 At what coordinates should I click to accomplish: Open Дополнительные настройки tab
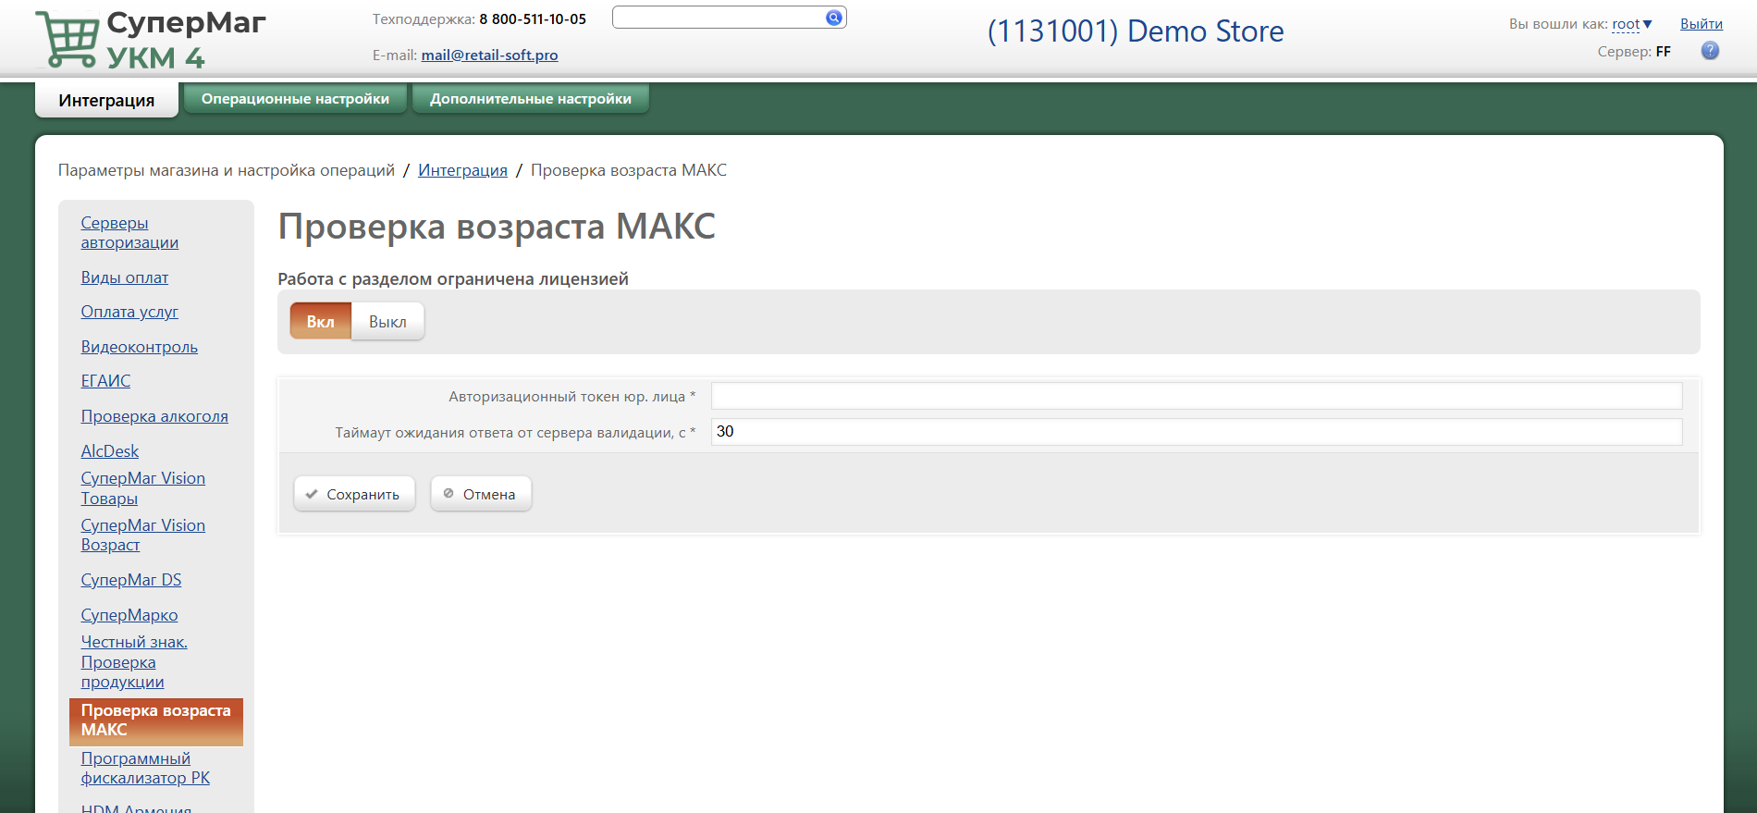[530, 99]
